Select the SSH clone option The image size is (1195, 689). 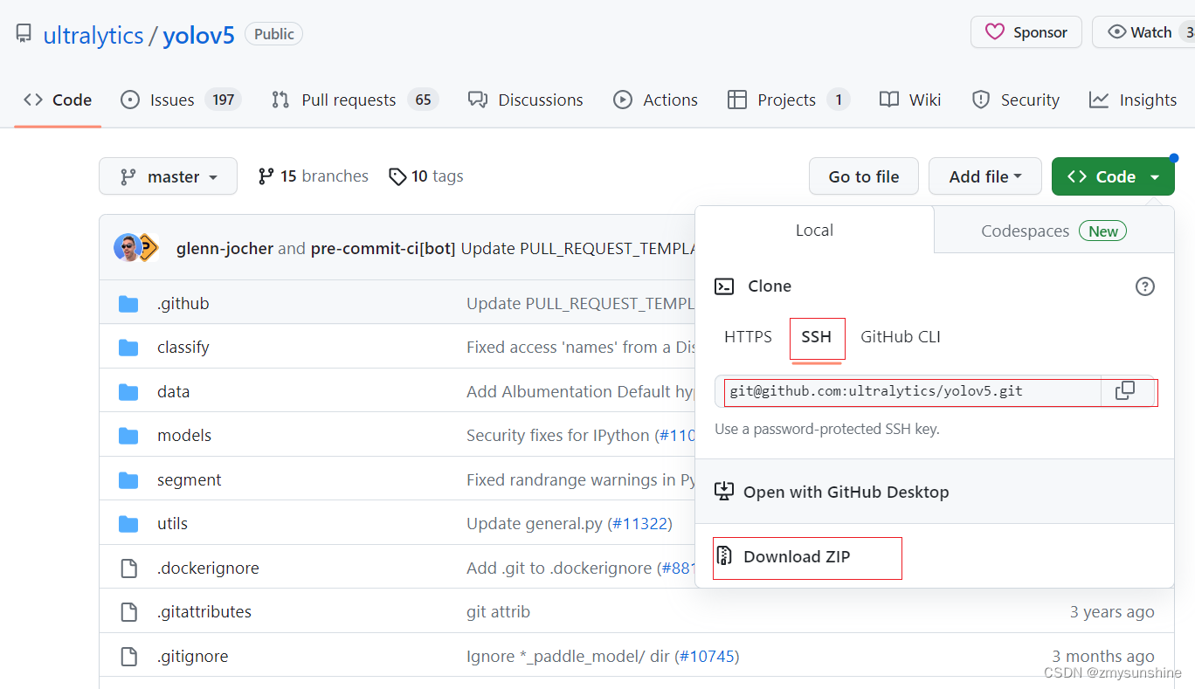coord(817,337)
